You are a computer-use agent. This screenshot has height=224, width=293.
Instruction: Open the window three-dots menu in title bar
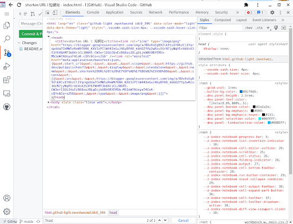point(258,5)
